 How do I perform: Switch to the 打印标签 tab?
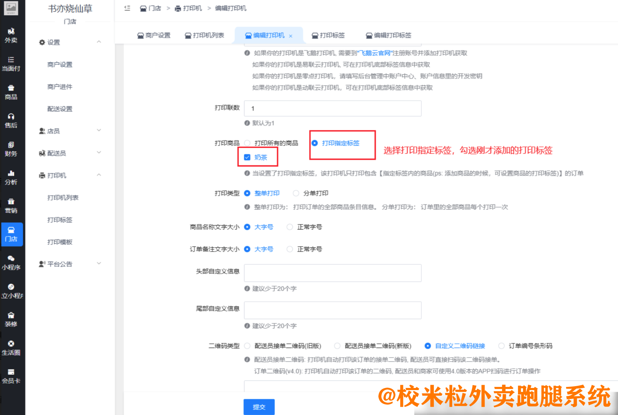tap(328, 35)
